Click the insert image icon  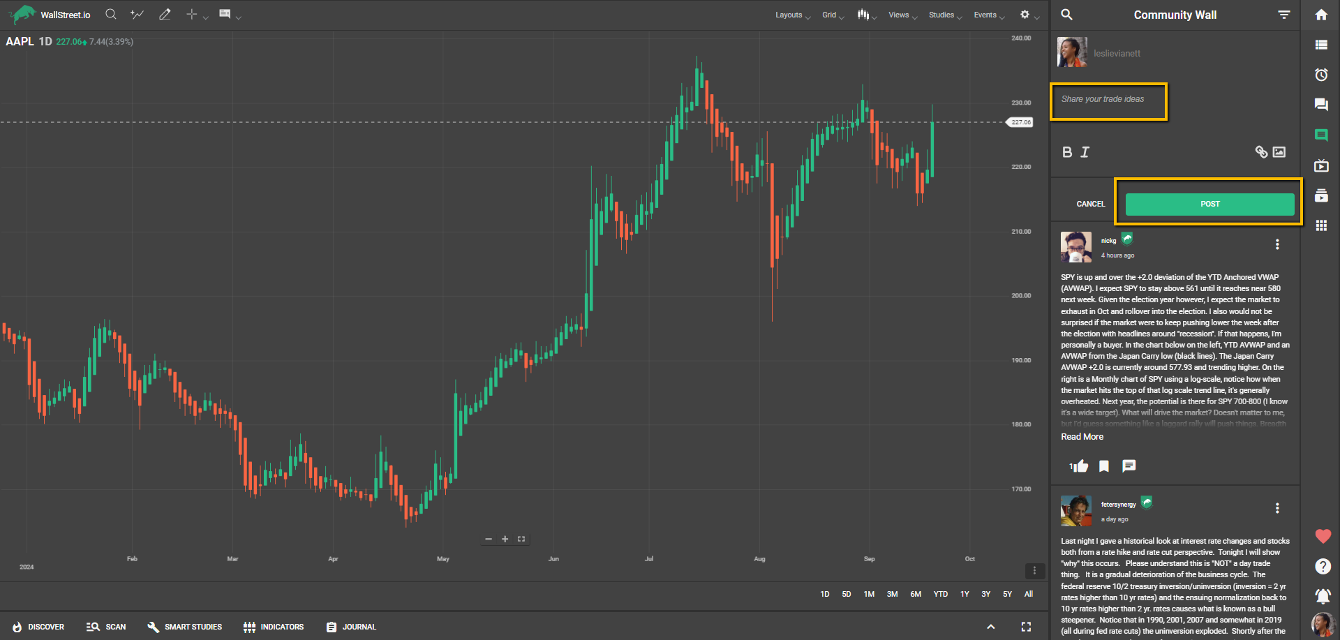tap(1279, 152)
